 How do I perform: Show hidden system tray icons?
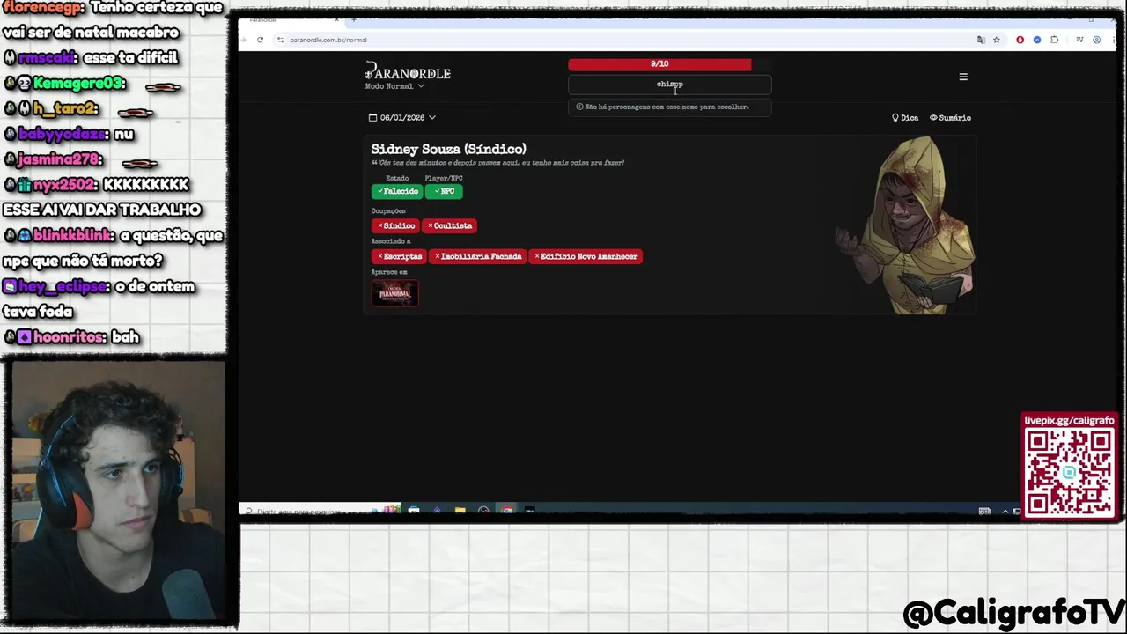tap(1005, 512)
